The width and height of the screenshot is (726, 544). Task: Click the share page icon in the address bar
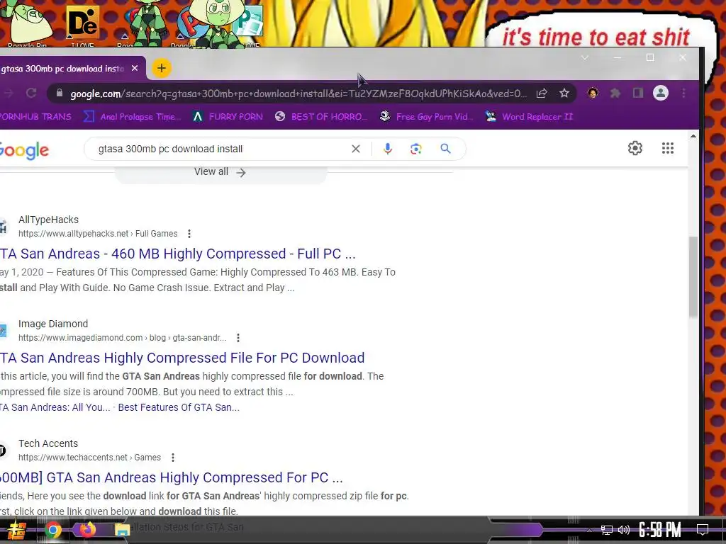point(541,93)
